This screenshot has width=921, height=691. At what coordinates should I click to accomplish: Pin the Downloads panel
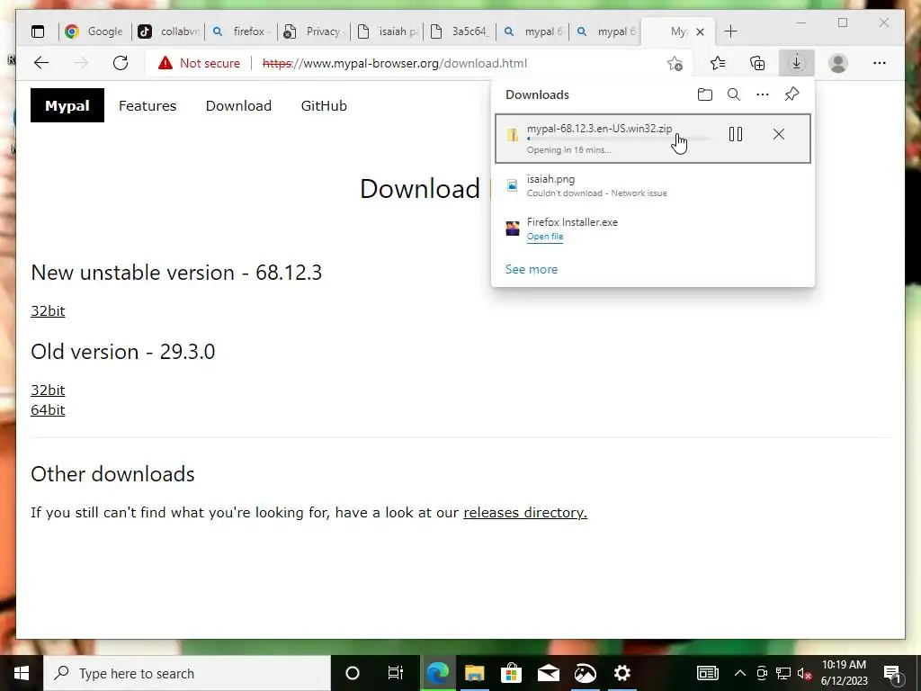tap(791, 94)
